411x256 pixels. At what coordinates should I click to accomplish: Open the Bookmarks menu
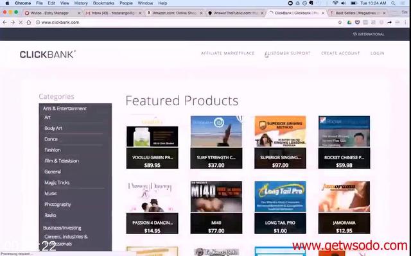tap(103, 3)
